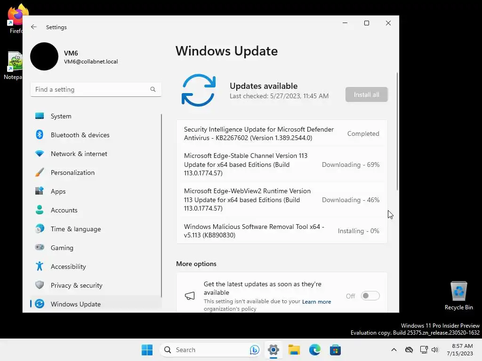
Task: Click the VM6 profile picture
Action: tap(44, 56)
